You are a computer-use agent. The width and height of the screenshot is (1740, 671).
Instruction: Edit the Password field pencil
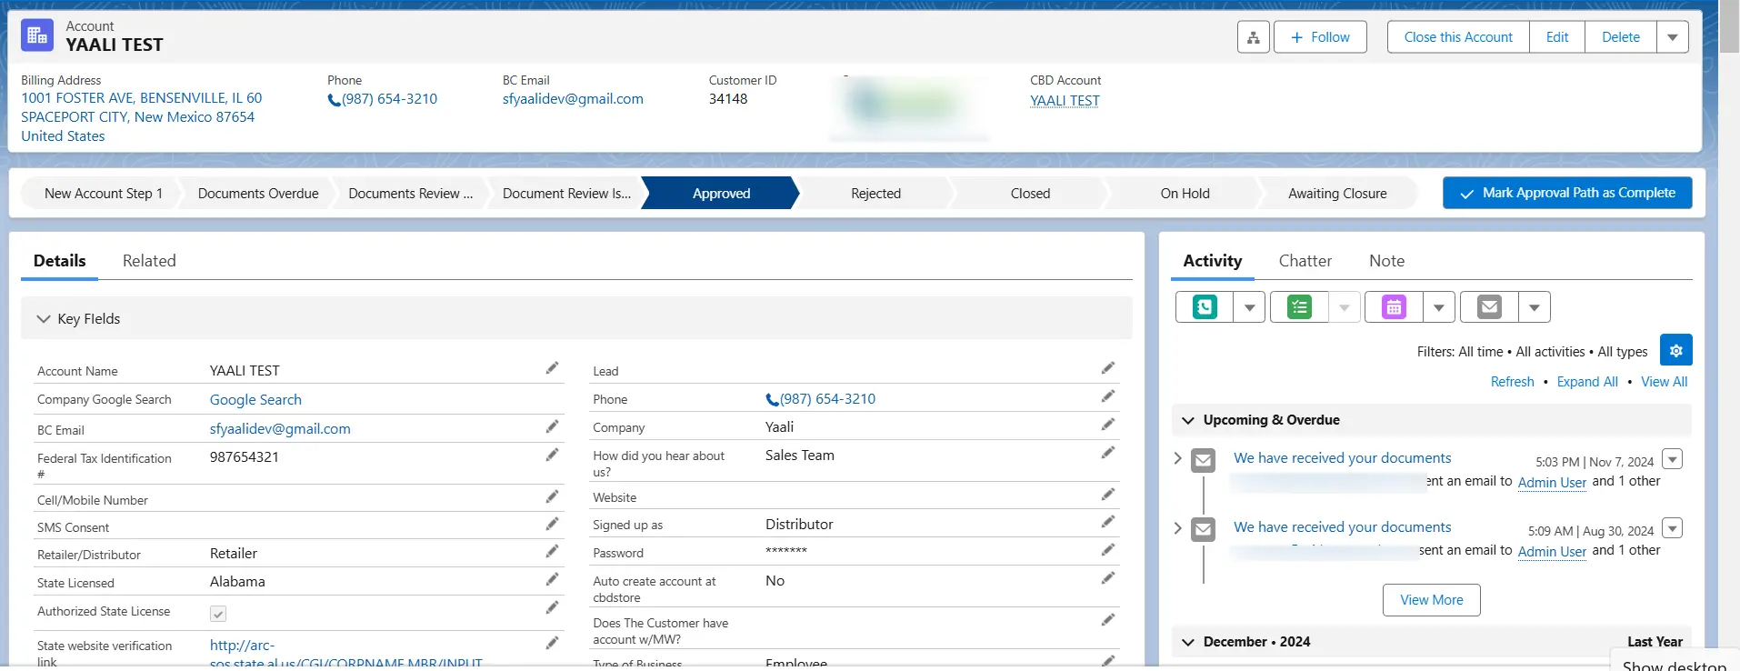(x=1107, y=550)
